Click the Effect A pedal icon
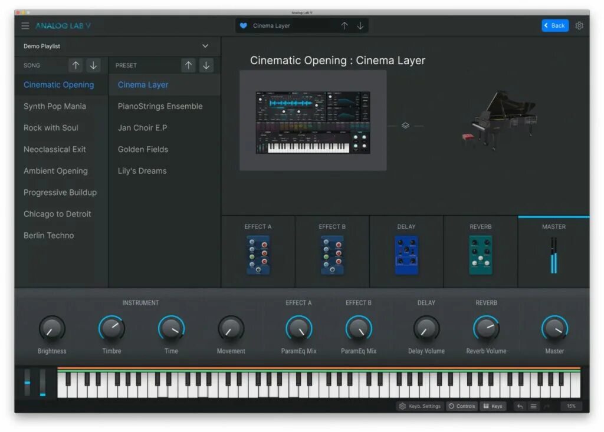The height and width of the screenshot is (432, 604). pyautogui.click(x=258, y=255)
